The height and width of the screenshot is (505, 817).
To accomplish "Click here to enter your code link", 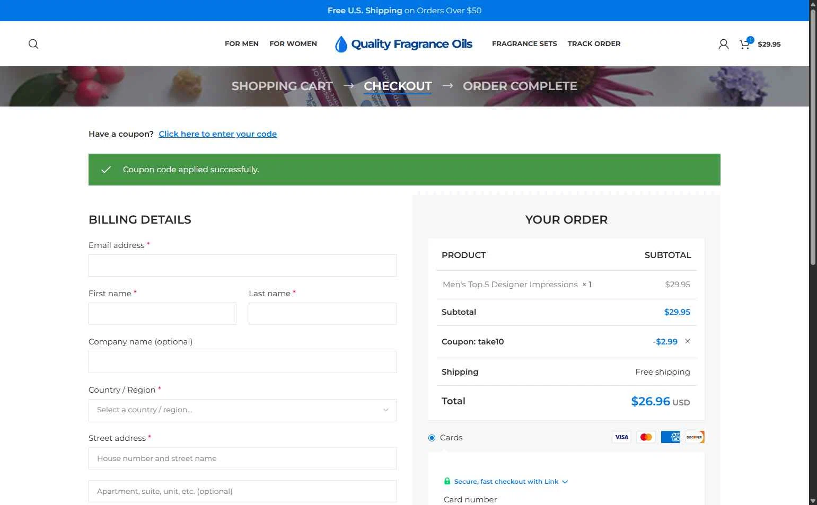I will point(218,134).
